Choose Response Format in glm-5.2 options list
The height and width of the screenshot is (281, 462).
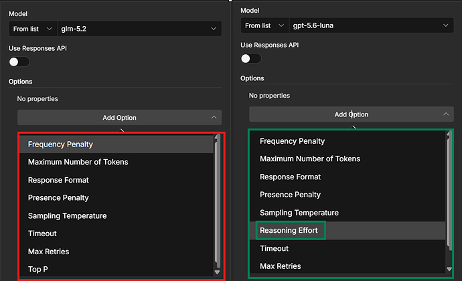coord(117,180)
